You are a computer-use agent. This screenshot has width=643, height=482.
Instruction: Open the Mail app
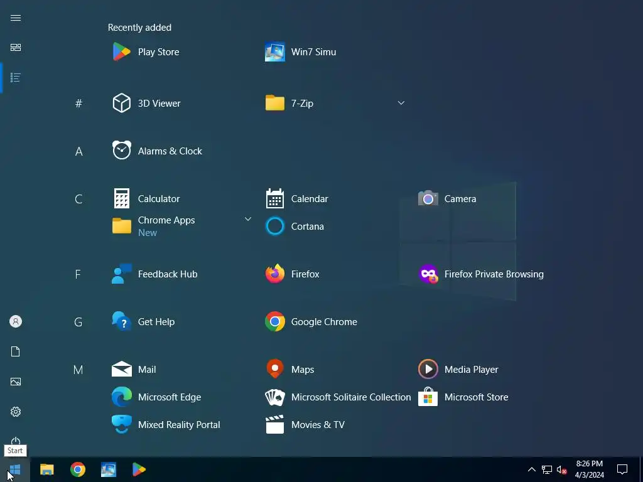tap(134, 369)
